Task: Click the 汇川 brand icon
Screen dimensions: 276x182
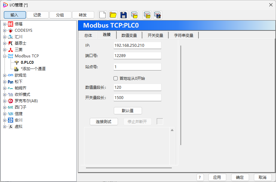Action: pyautogui.click(x=11, y=37)
